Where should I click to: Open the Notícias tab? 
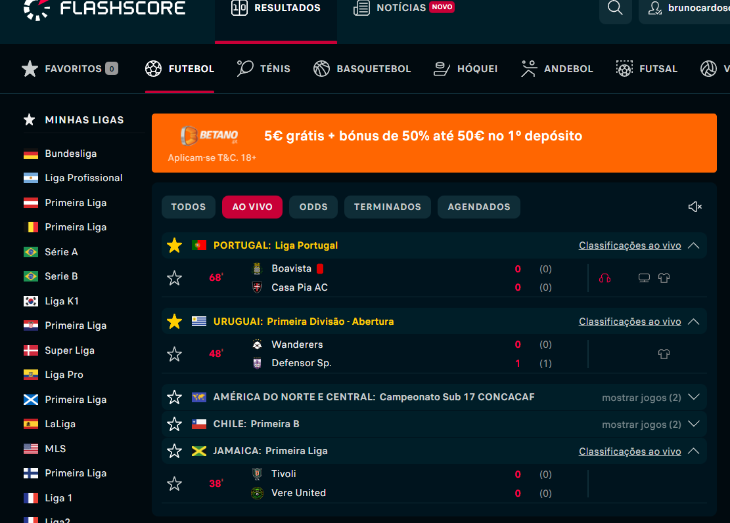pos(403,8)
